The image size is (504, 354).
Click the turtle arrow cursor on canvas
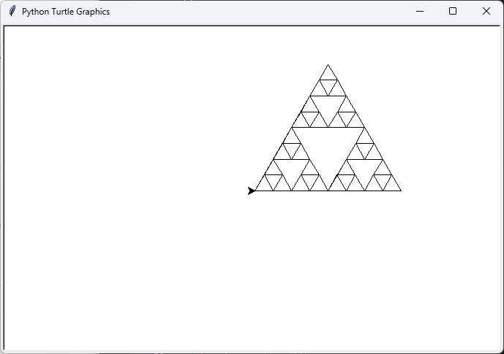click(x=252, y=191)
